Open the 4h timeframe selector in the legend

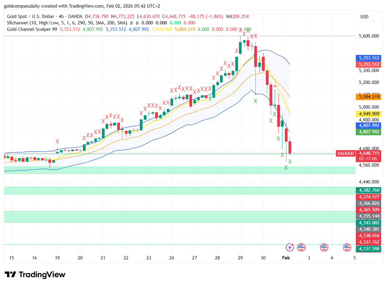[x=61, y=17]
